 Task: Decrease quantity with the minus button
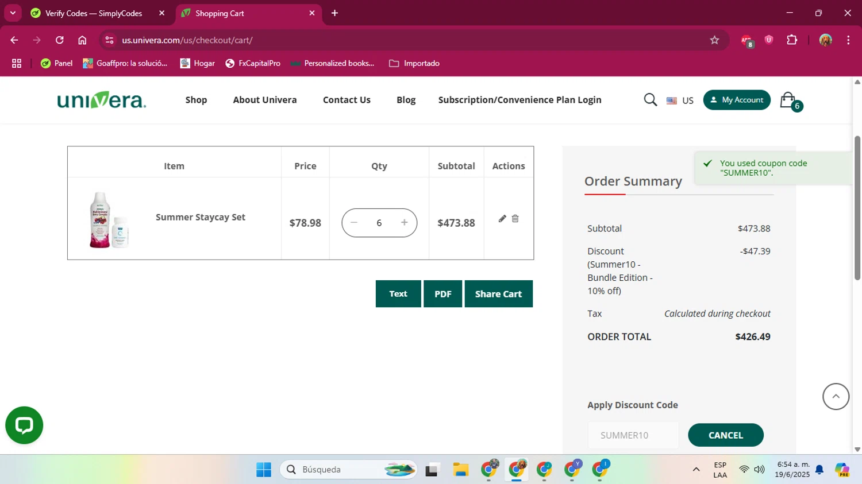[354, 223]
